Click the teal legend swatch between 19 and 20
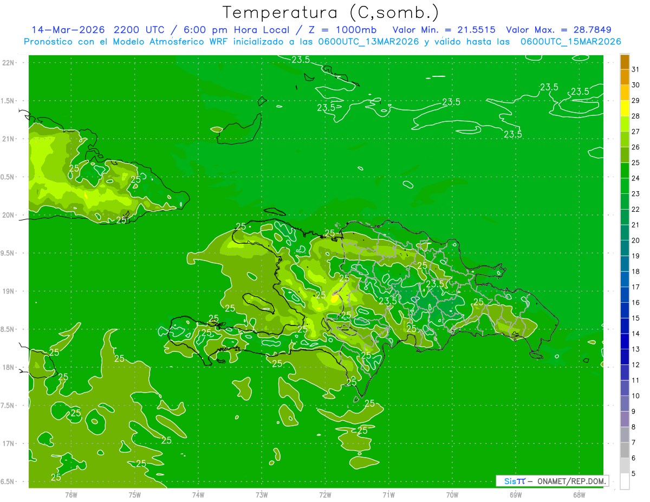 coord(625,248)
